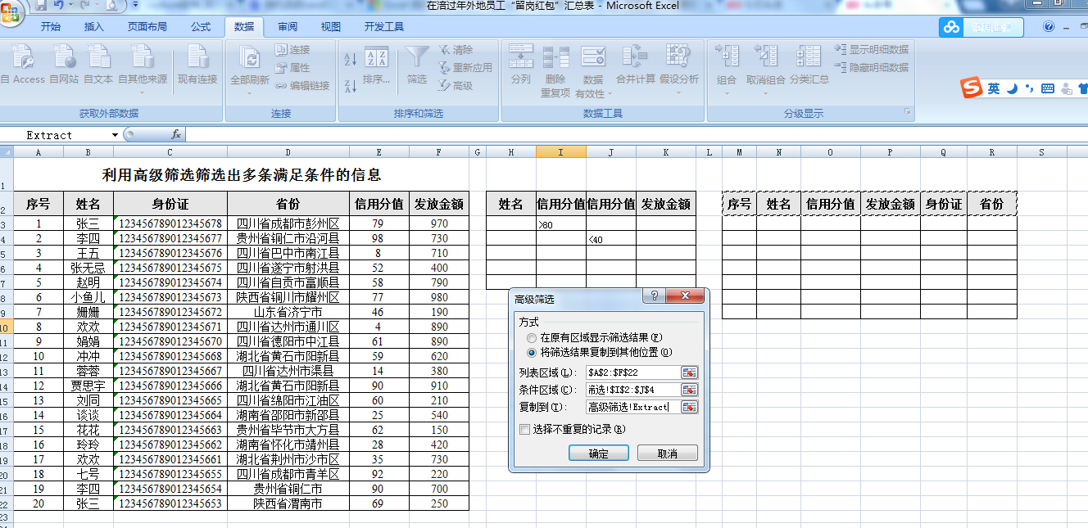Click the Excel Help question mark icon
Screen dimensions: 1088x528
coord(1049,26)
